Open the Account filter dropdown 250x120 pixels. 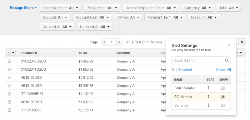[55, 17]
